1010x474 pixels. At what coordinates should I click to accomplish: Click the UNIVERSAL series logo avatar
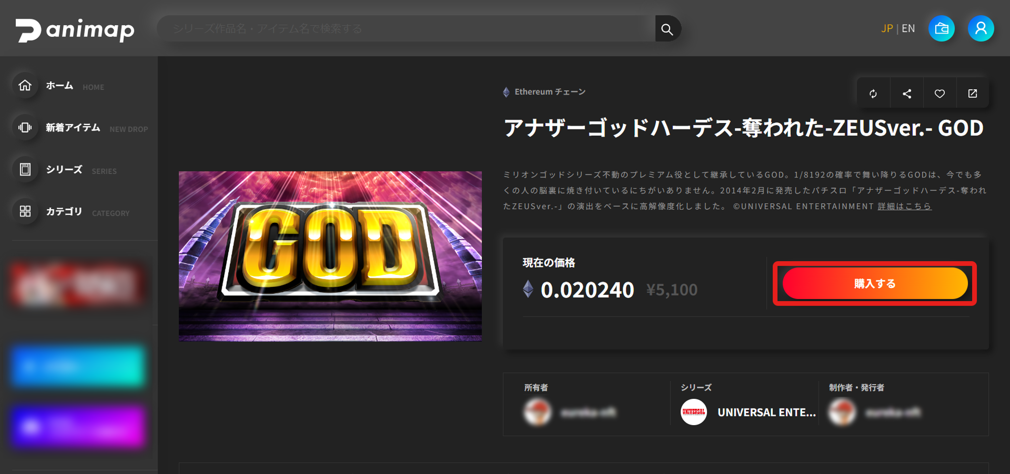tap(693, 412)
